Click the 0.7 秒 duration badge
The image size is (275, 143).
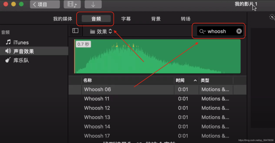click(83, 44)
